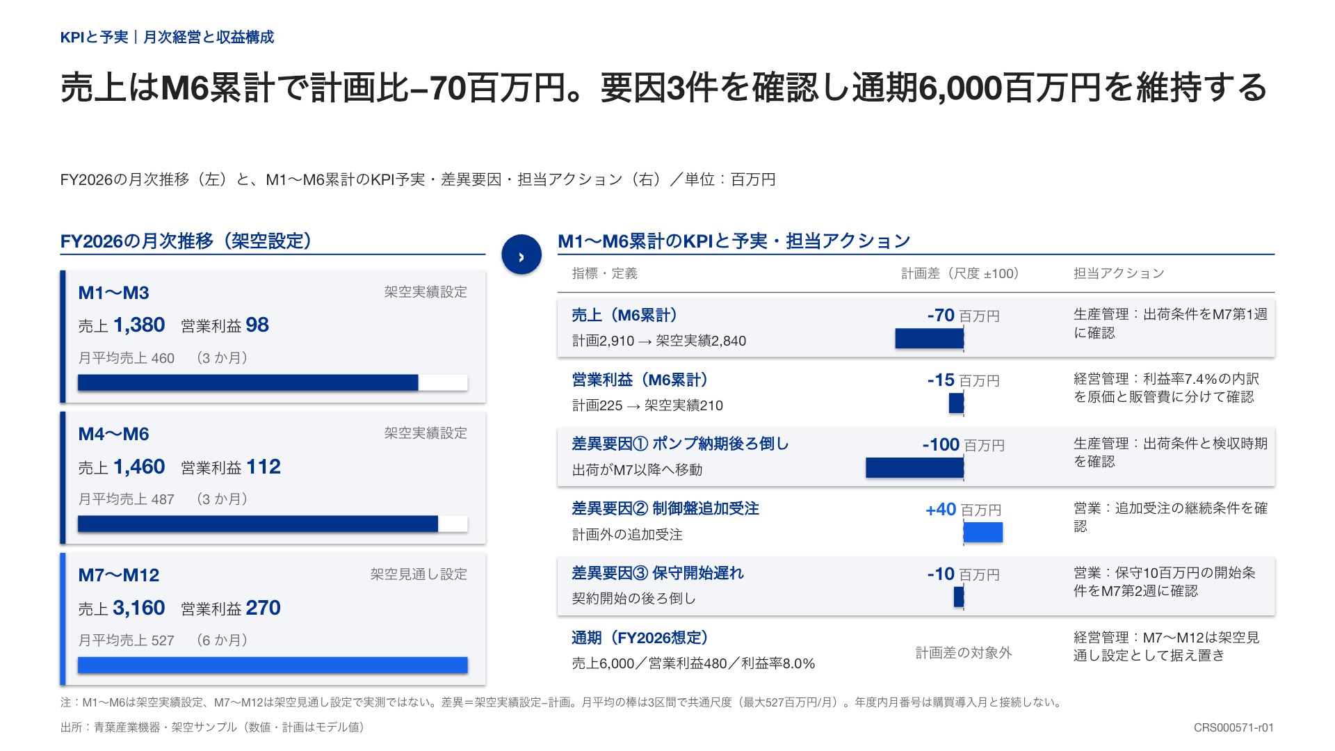1335x751 pixels.
Task: Click the 'M1〜M3' card title
Action: pyautogui.click(x=113, y=293)
